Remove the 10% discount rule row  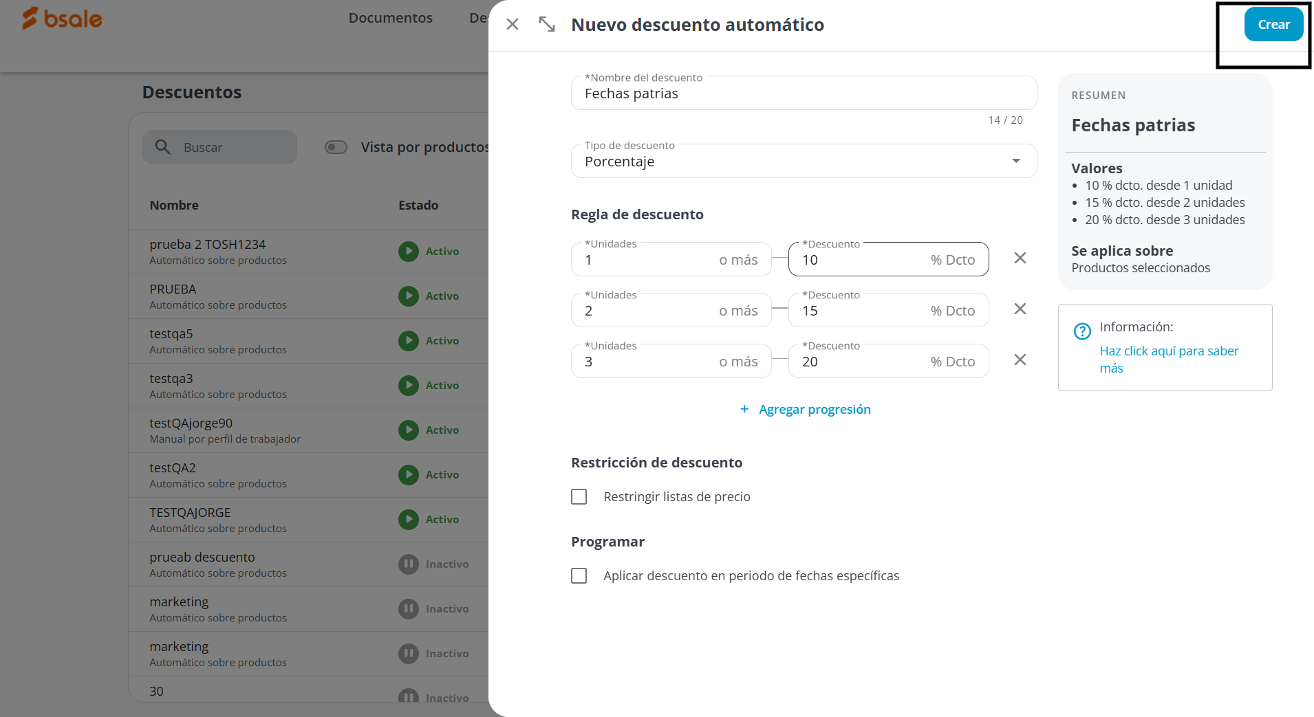[x=1020, y=258]
